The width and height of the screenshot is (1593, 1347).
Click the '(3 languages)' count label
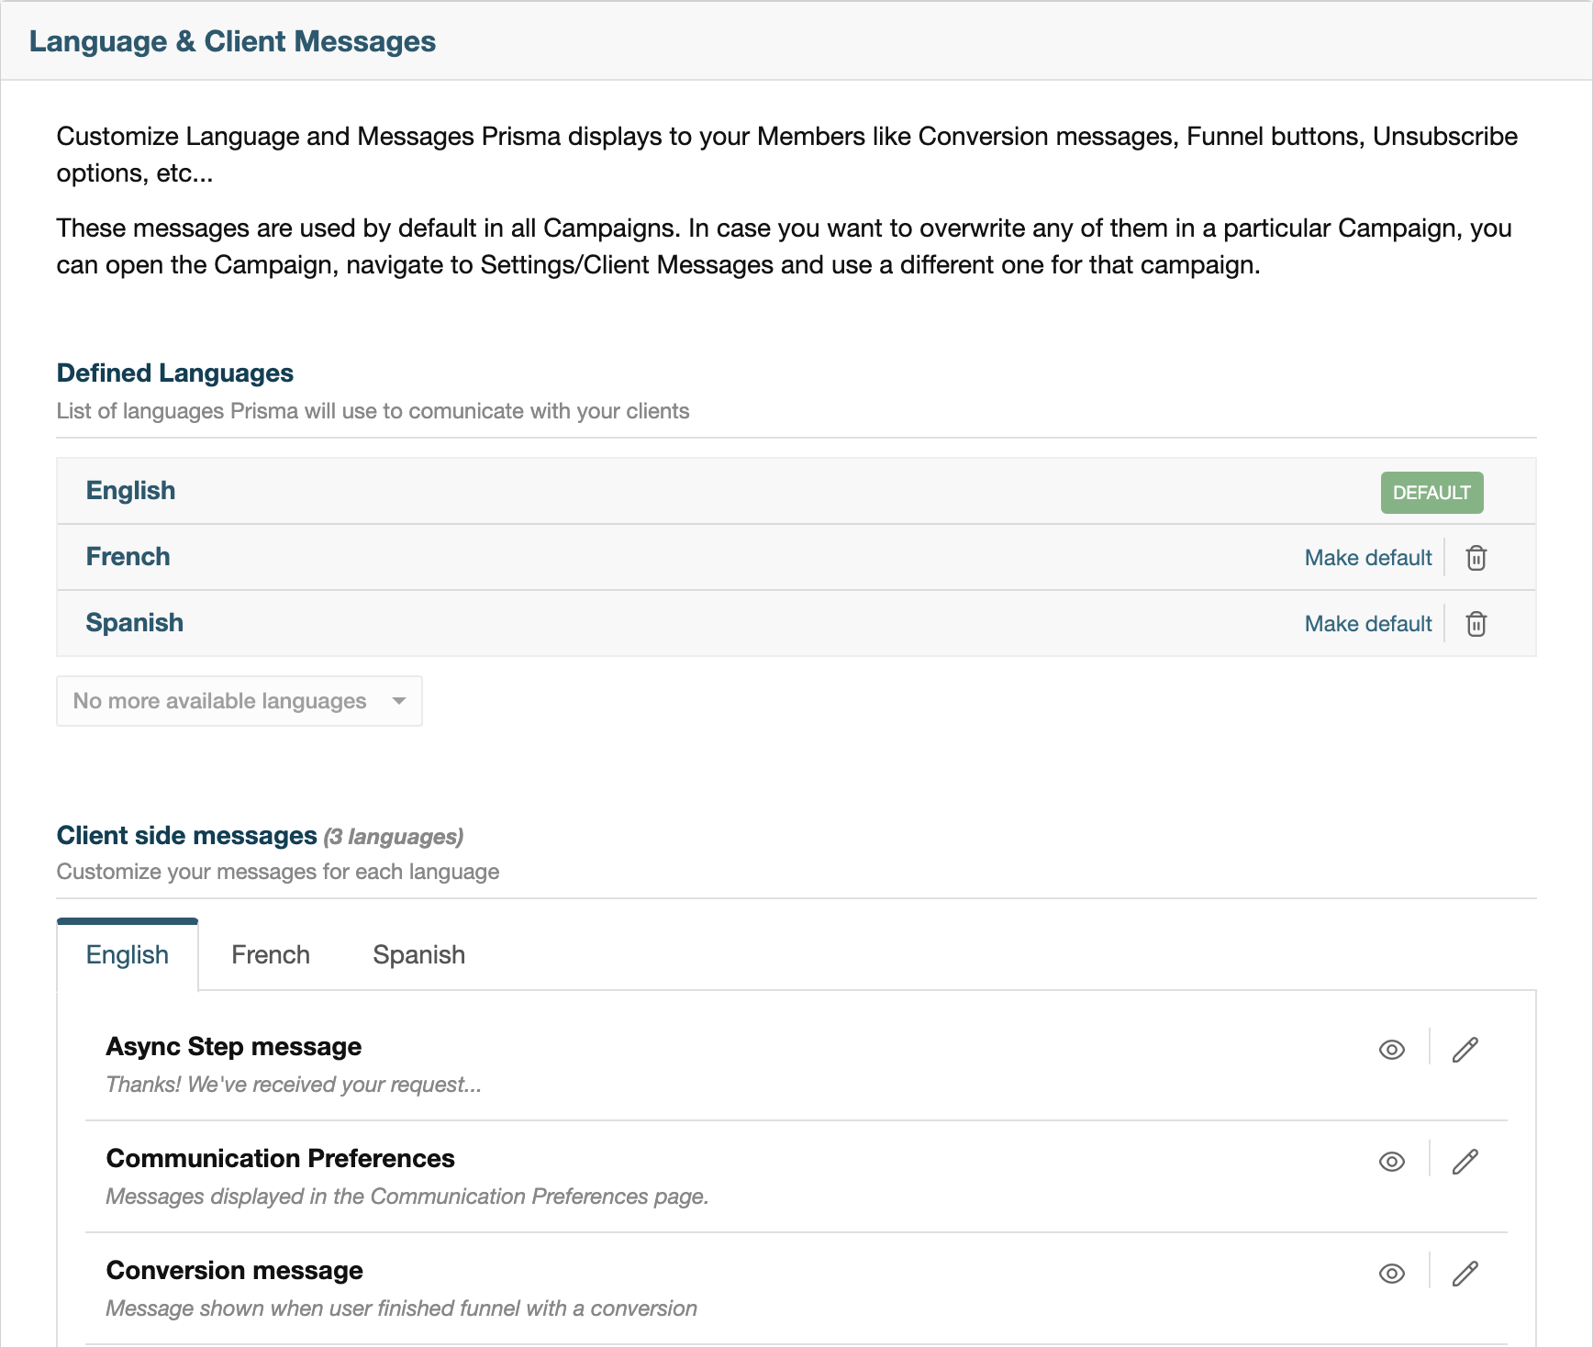pos(394,837)
